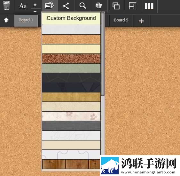Screen dimensions: 180x176
Task: Select the dark geometric pattern background
Action: tap(71, 78)
